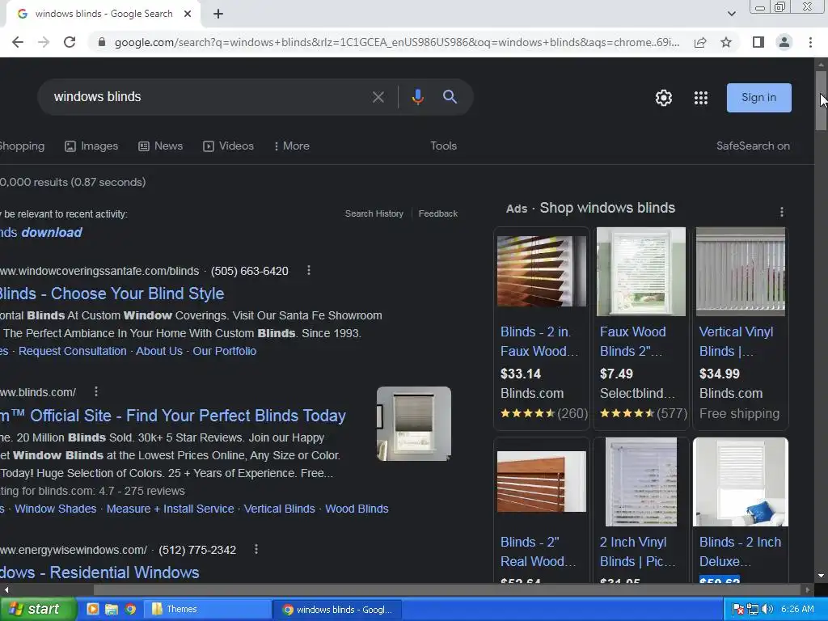Click scrollbar down arrow
This screenshot has width=828, height=621.
click(x=822, y=576)
